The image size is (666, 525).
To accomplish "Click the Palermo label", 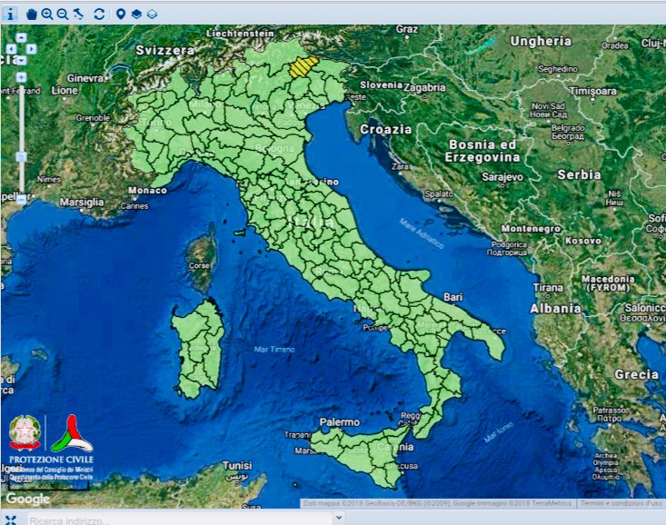I will coord(340,422).
